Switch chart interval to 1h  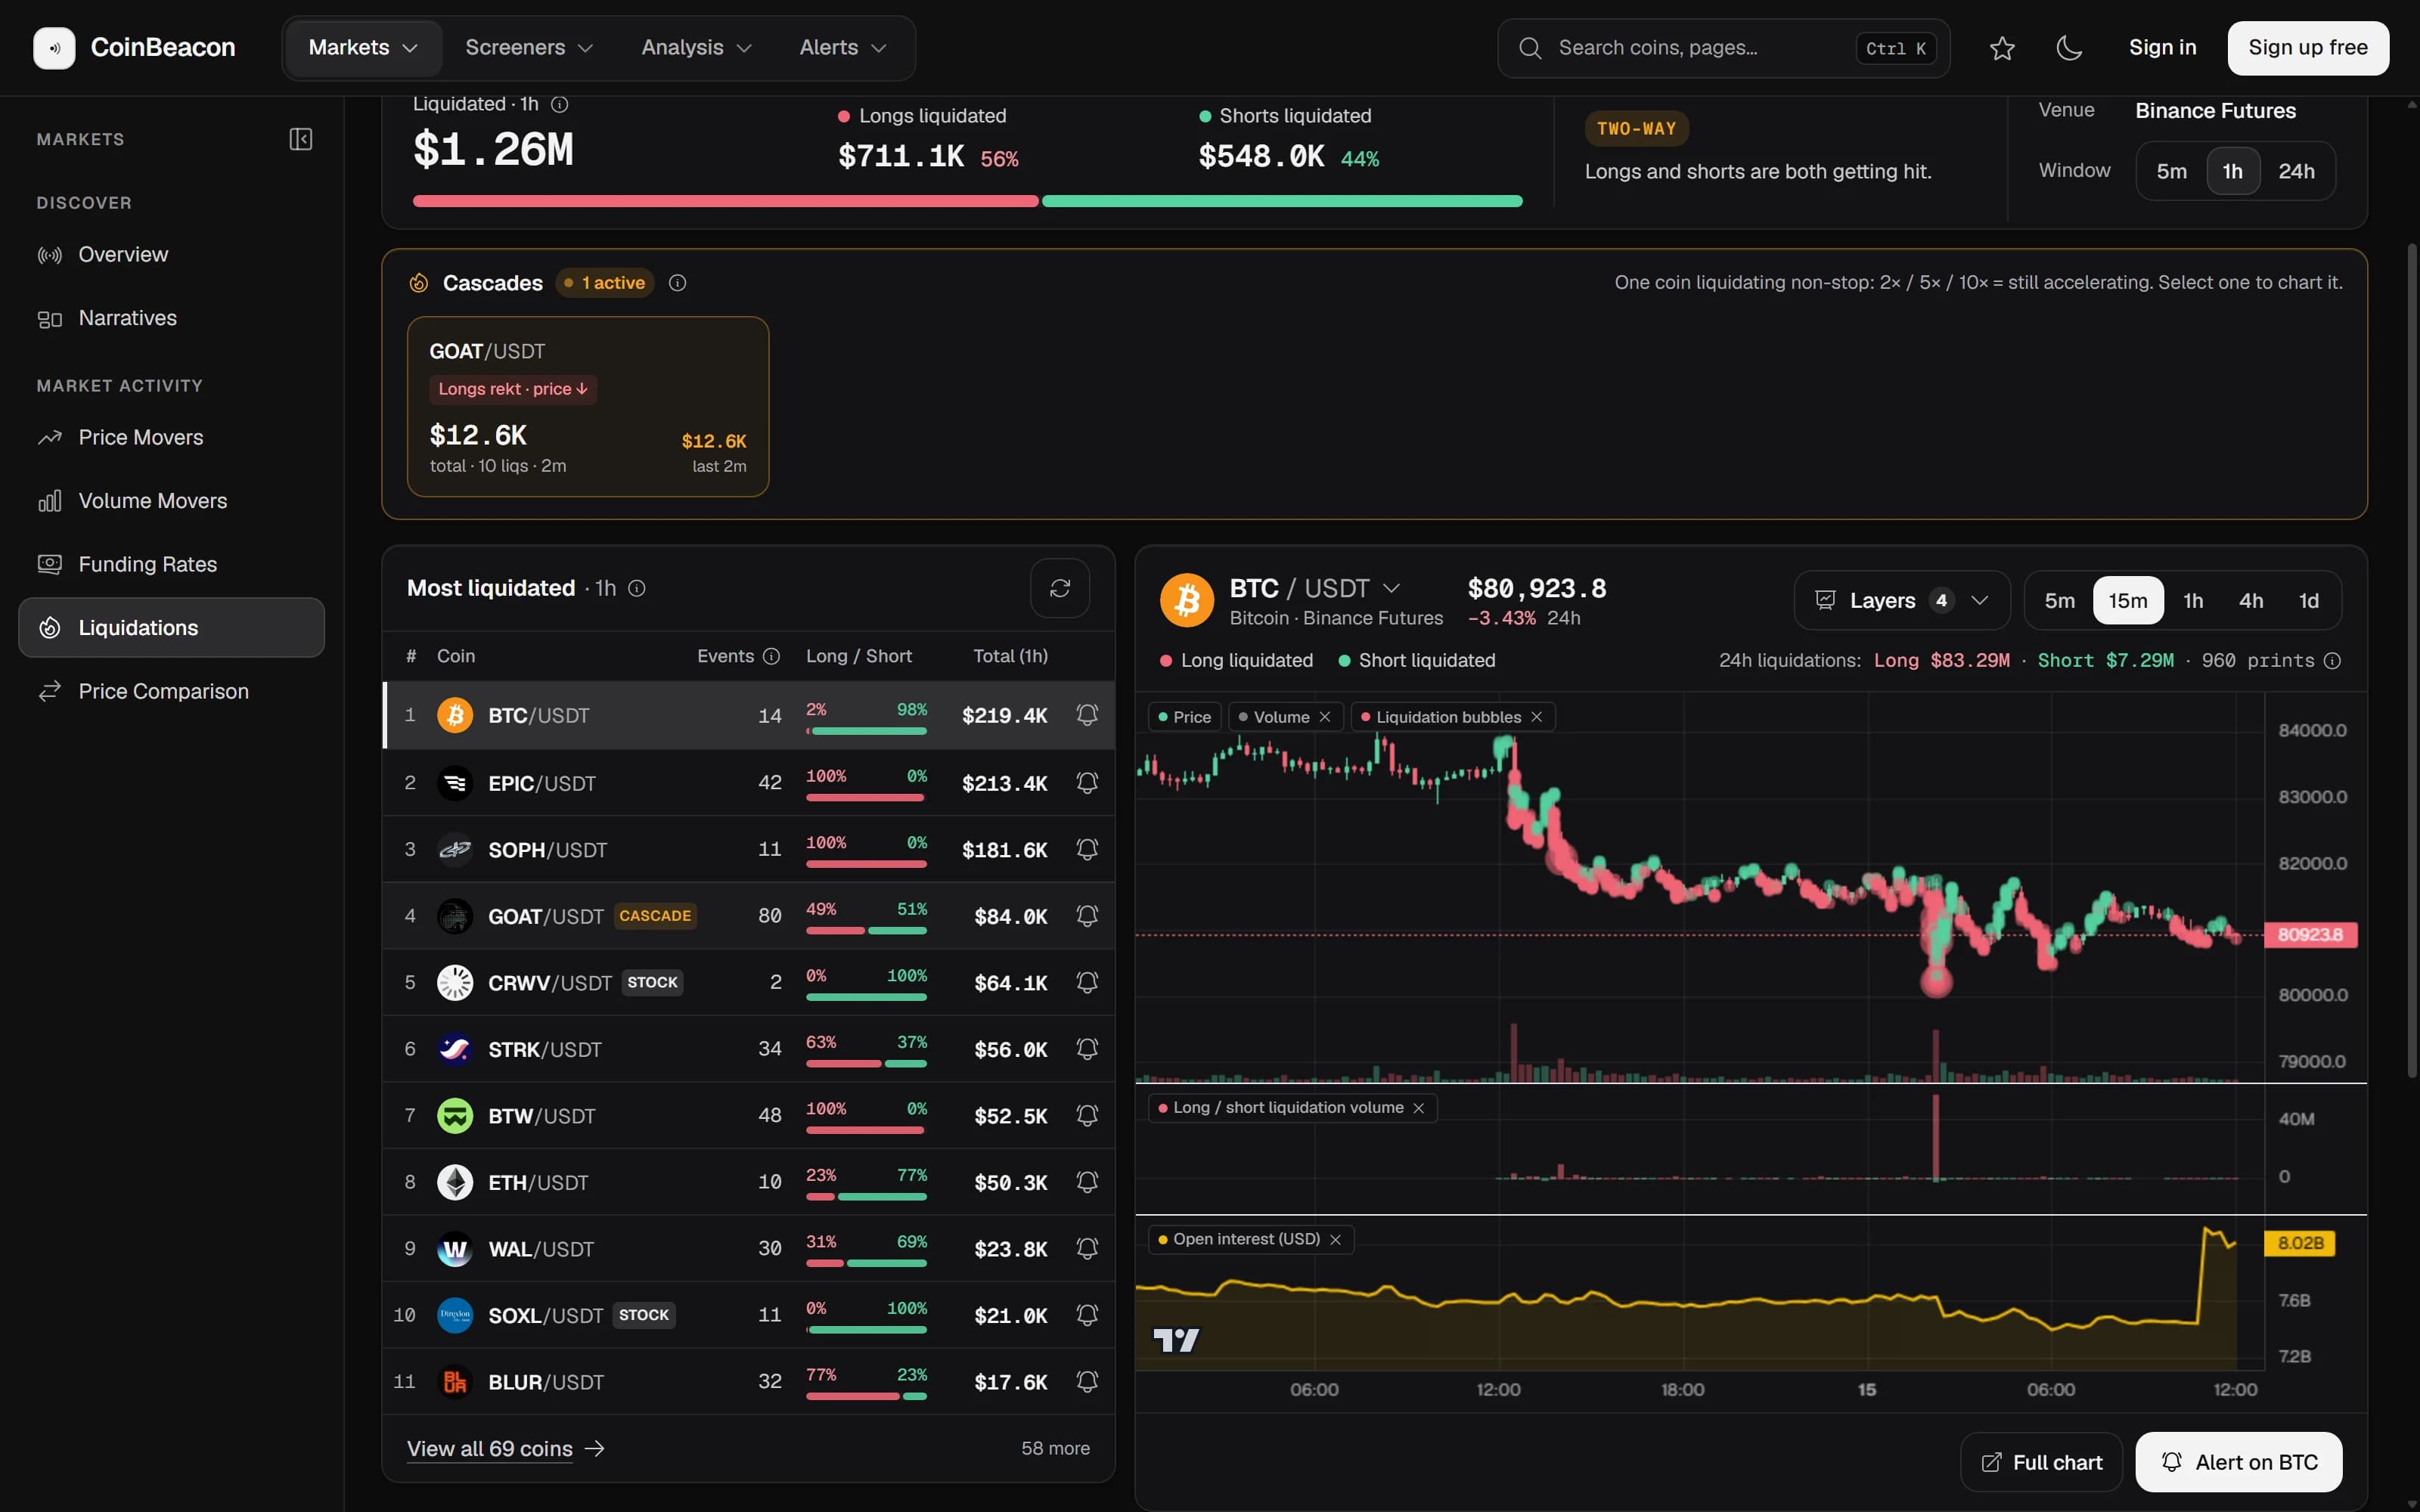coord(2193,601)
